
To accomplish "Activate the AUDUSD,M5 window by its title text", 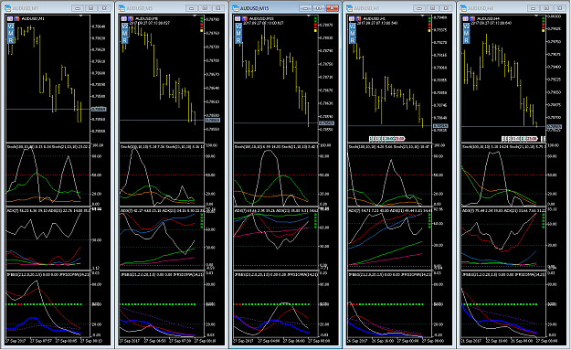I will click(x=140, y=8).
